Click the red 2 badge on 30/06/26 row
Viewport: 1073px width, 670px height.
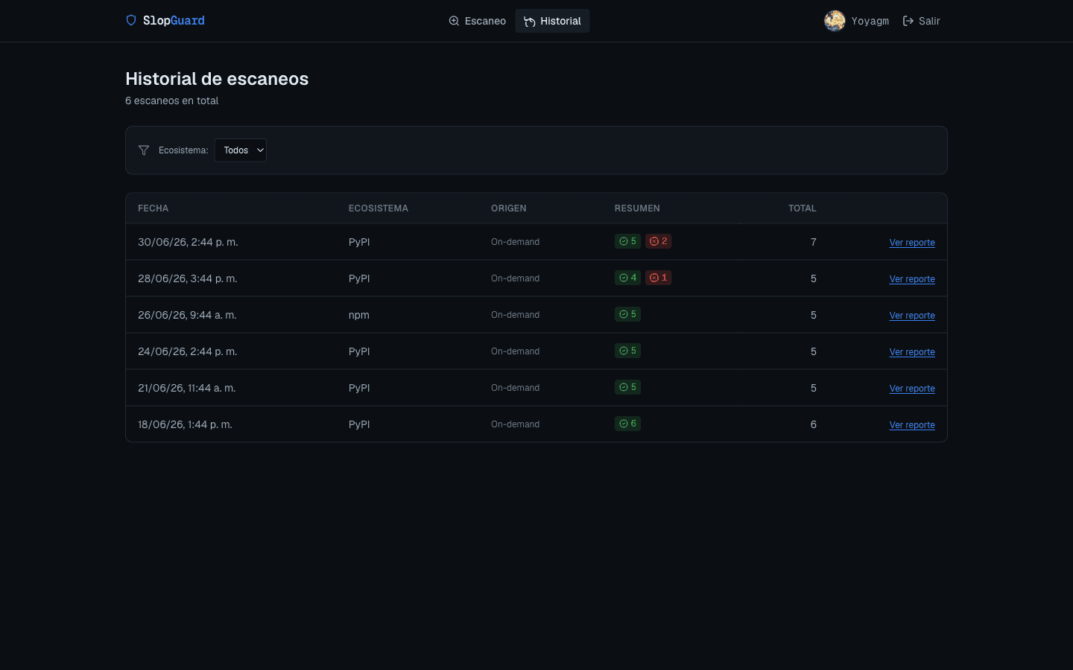point(659,241)
